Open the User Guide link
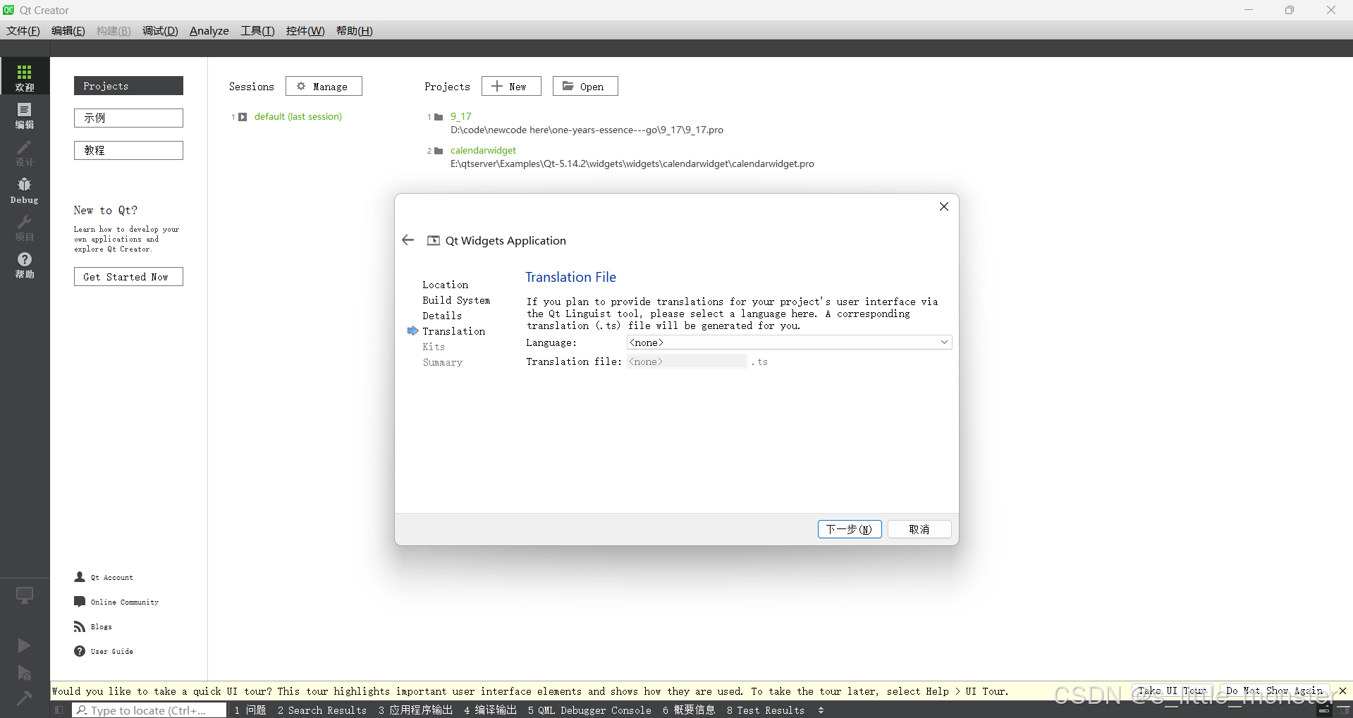 coord(111,652)
